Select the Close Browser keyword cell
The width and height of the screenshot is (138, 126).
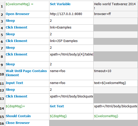tap(27, 123)
